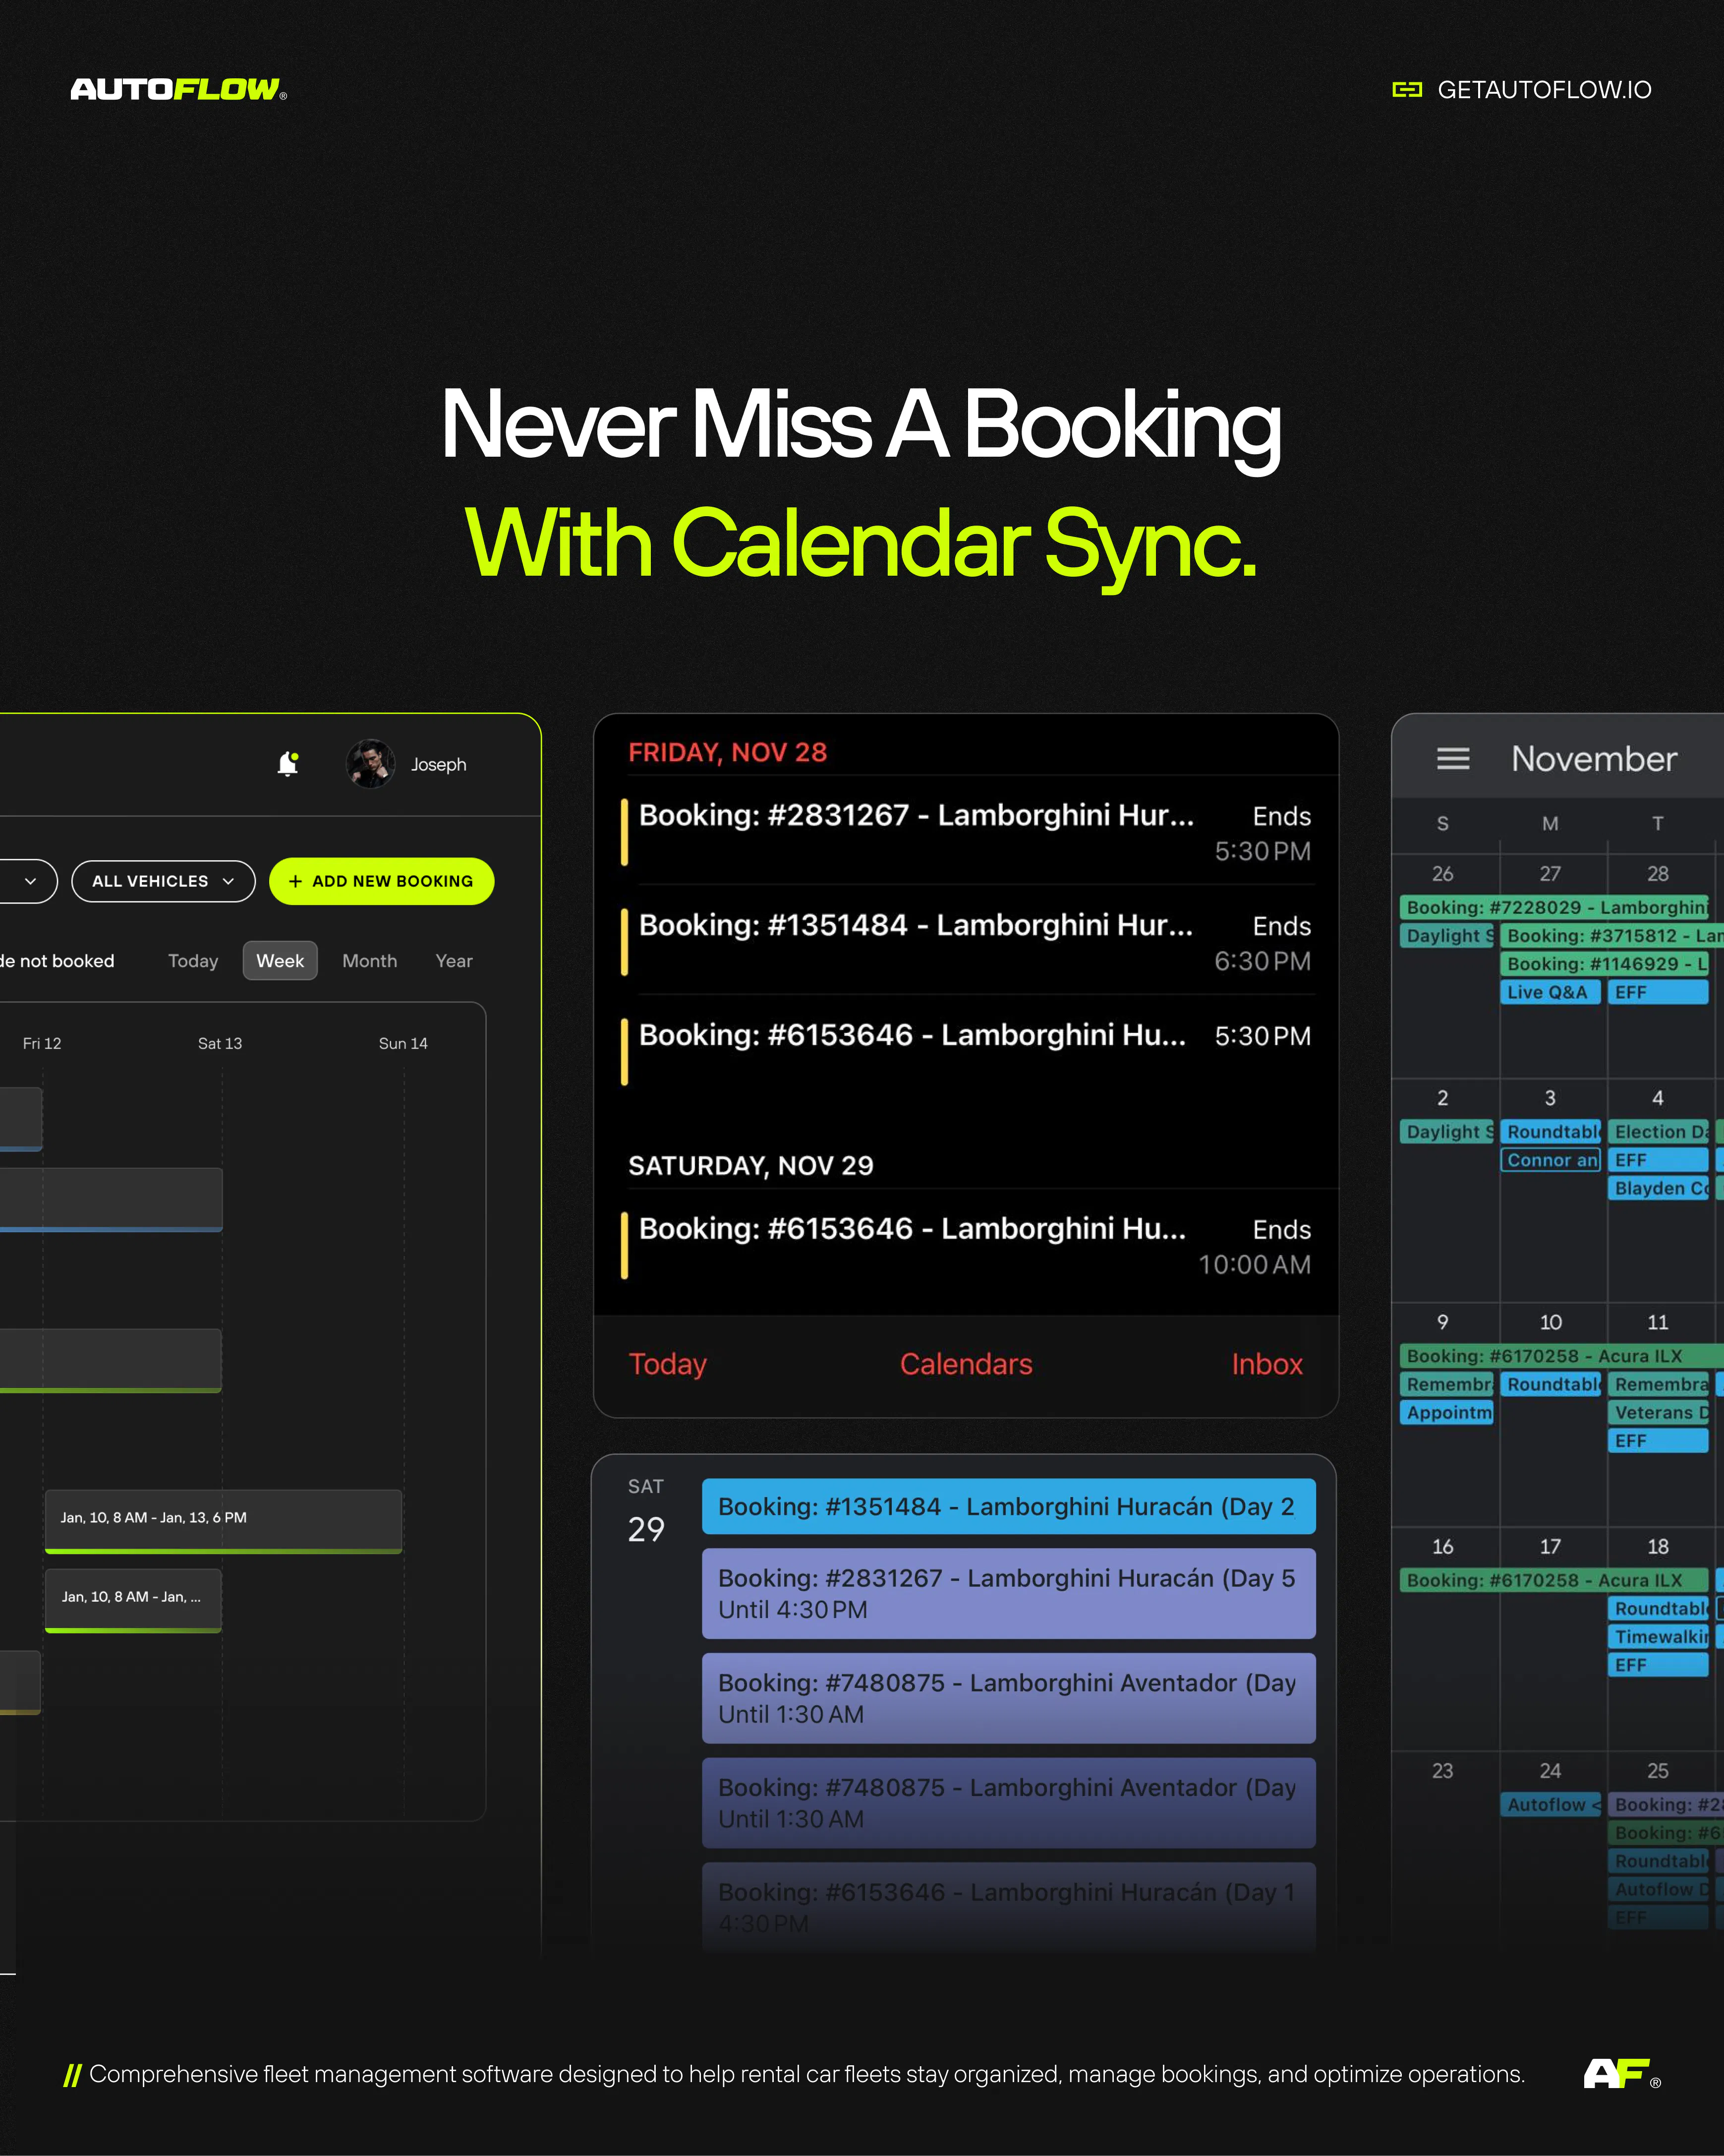Open the Live Q&A event
Image resolution: width=1724 pixels, height=2156 pixels.
click(1550, 992)
